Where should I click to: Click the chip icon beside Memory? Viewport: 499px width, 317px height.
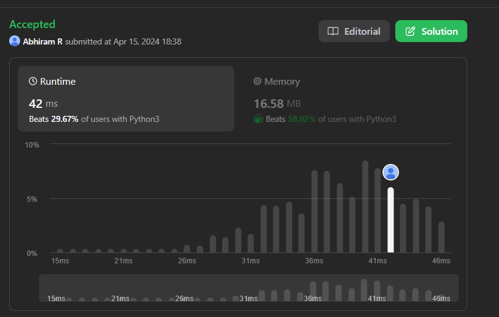[x=257, y=81]
